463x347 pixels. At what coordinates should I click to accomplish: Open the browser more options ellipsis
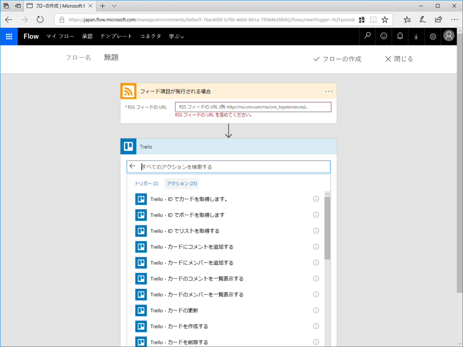point(454,20)
